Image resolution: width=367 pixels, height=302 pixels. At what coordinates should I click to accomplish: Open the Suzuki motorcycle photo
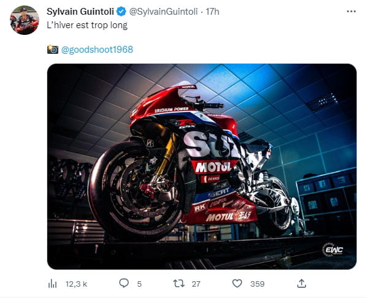pos(202,167)
